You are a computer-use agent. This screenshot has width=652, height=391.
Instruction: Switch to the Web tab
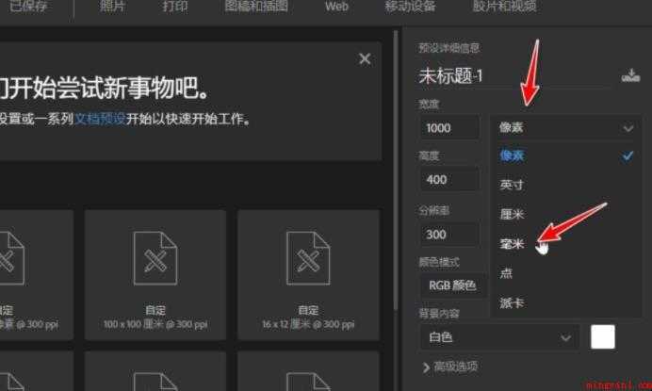[336, 7]
